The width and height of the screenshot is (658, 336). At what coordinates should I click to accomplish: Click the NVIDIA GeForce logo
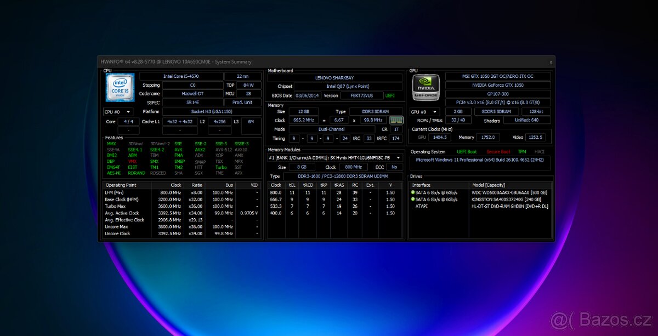coord(426,87)
